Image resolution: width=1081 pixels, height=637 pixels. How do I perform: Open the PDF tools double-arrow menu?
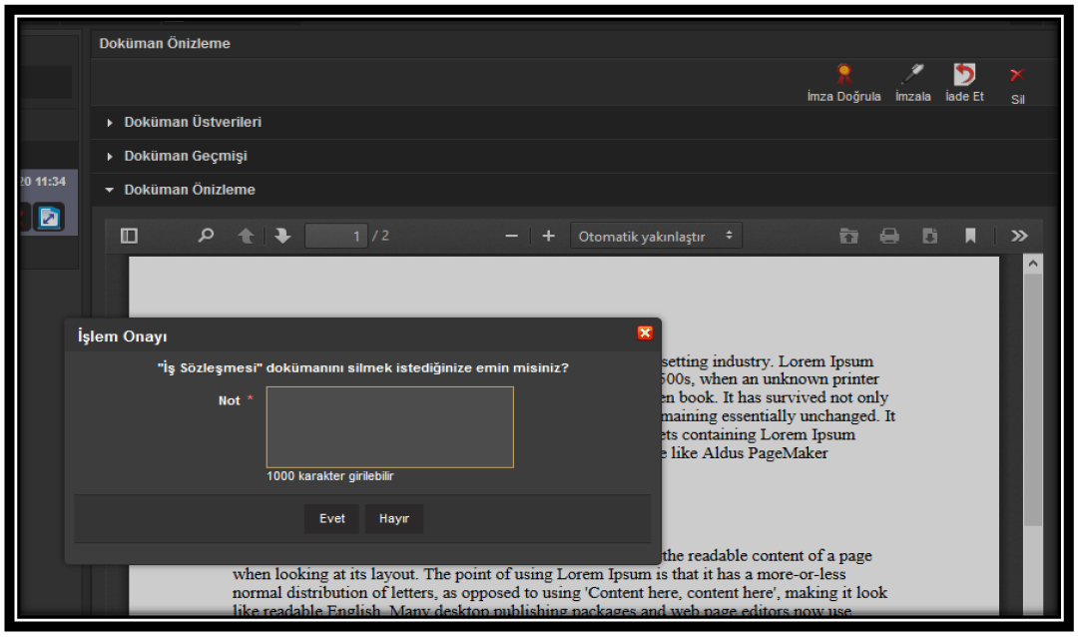coord(1018,236)
